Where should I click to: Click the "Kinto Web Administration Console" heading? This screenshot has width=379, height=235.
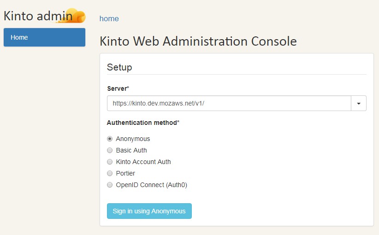pyautogui.click(x=198, y=41)
